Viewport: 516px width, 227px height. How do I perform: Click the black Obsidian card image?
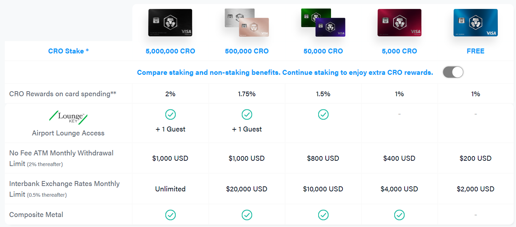(x=170, y=23)
